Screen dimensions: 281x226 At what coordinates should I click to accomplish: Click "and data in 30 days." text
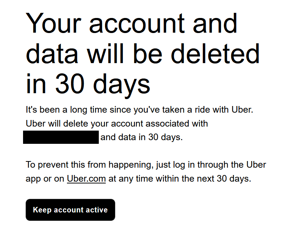point(141,138)
